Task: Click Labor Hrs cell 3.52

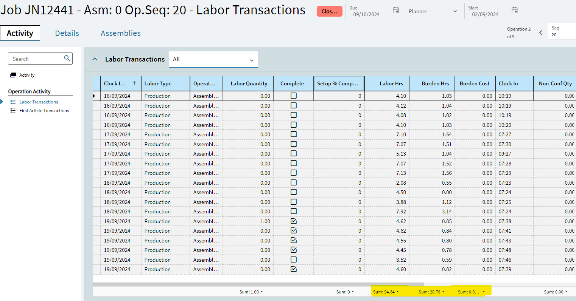Action: [x=387, y=260]
